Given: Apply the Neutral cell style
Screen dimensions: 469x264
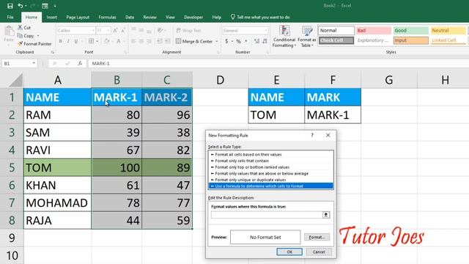Looking at the screenshot, I should 448,30.
